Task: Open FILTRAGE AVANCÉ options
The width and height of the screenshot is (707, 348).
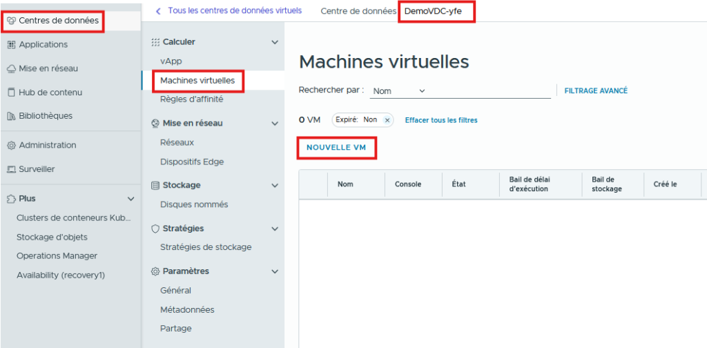Action: coord(596,90)
